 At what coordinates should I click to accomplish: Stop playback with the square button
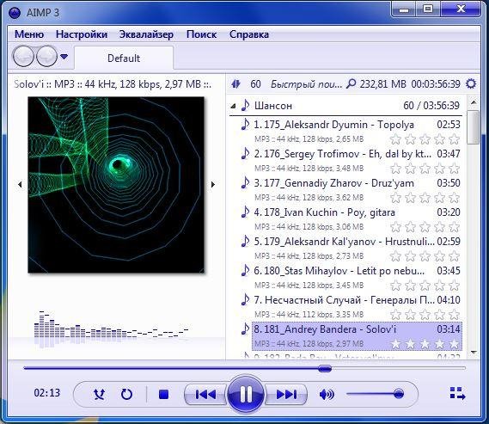pyautogui.click(x=164, y=395)
